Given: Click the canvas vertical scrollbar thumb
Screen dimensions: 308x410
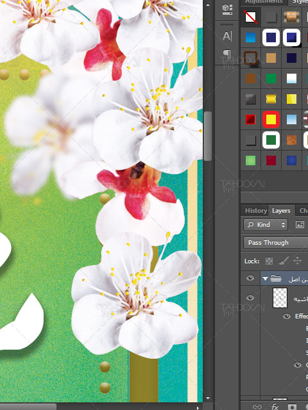Looking at the screenshot, I should click(x=208, y=136).
